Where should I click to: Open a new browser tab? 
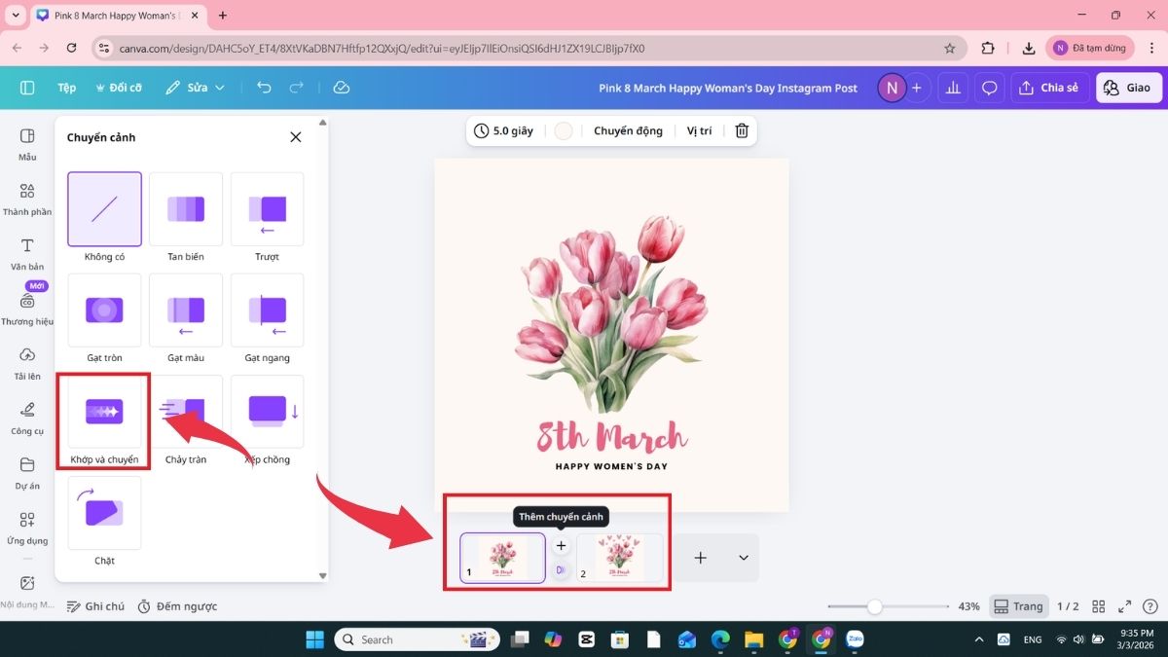(223, 16)
